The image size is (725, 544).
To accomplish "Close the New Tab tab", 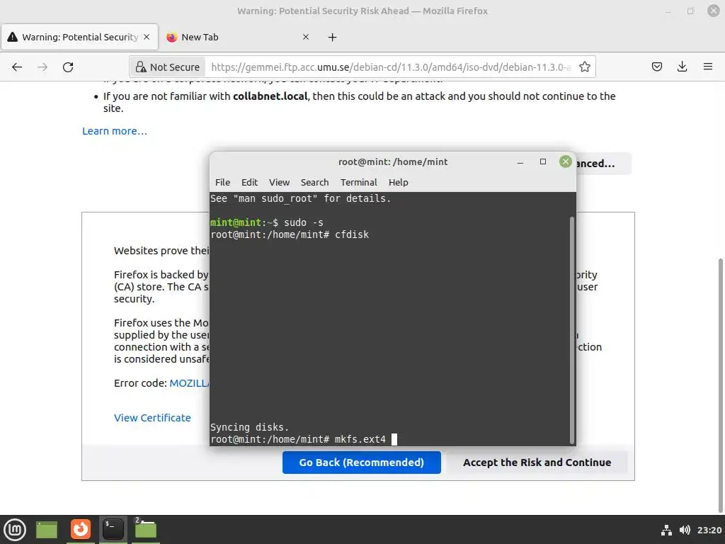I will tap(306, 37).
